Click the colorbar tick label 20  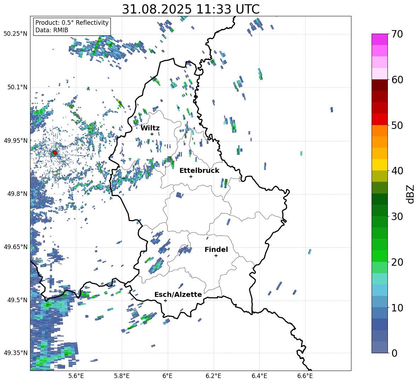[397, 262]
